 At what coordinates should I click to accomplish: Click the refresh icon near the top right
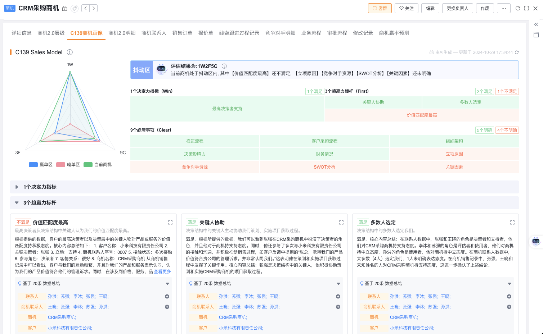[517, 8]
